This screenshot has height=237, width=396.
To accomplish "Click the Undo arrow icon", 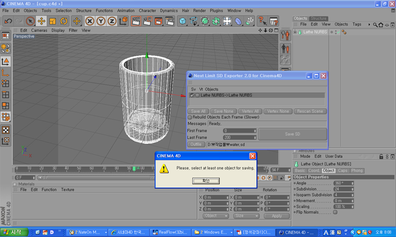I will 8,21.
